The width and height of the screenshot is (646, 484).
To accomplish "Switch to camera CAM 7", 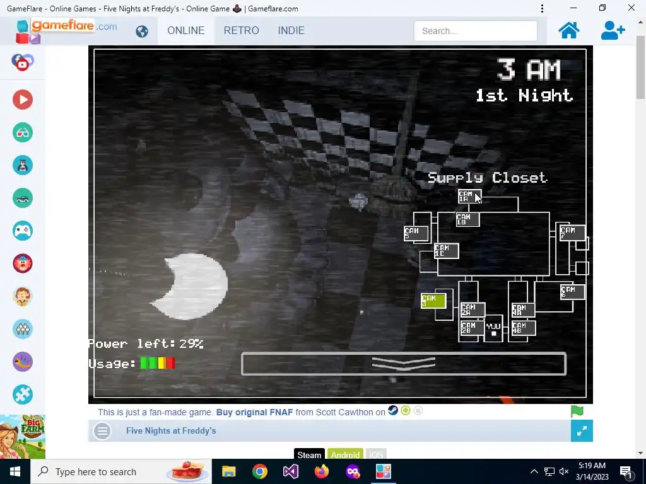I will click(x=572, y=233).
